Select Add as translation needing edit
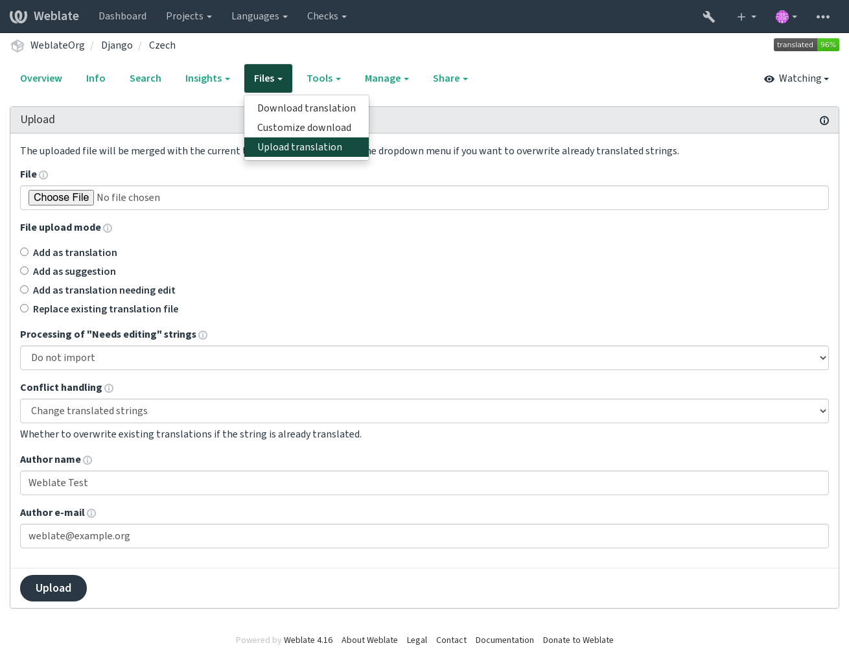The height and width of the screenshot is (665, 849). click(24, 290)
